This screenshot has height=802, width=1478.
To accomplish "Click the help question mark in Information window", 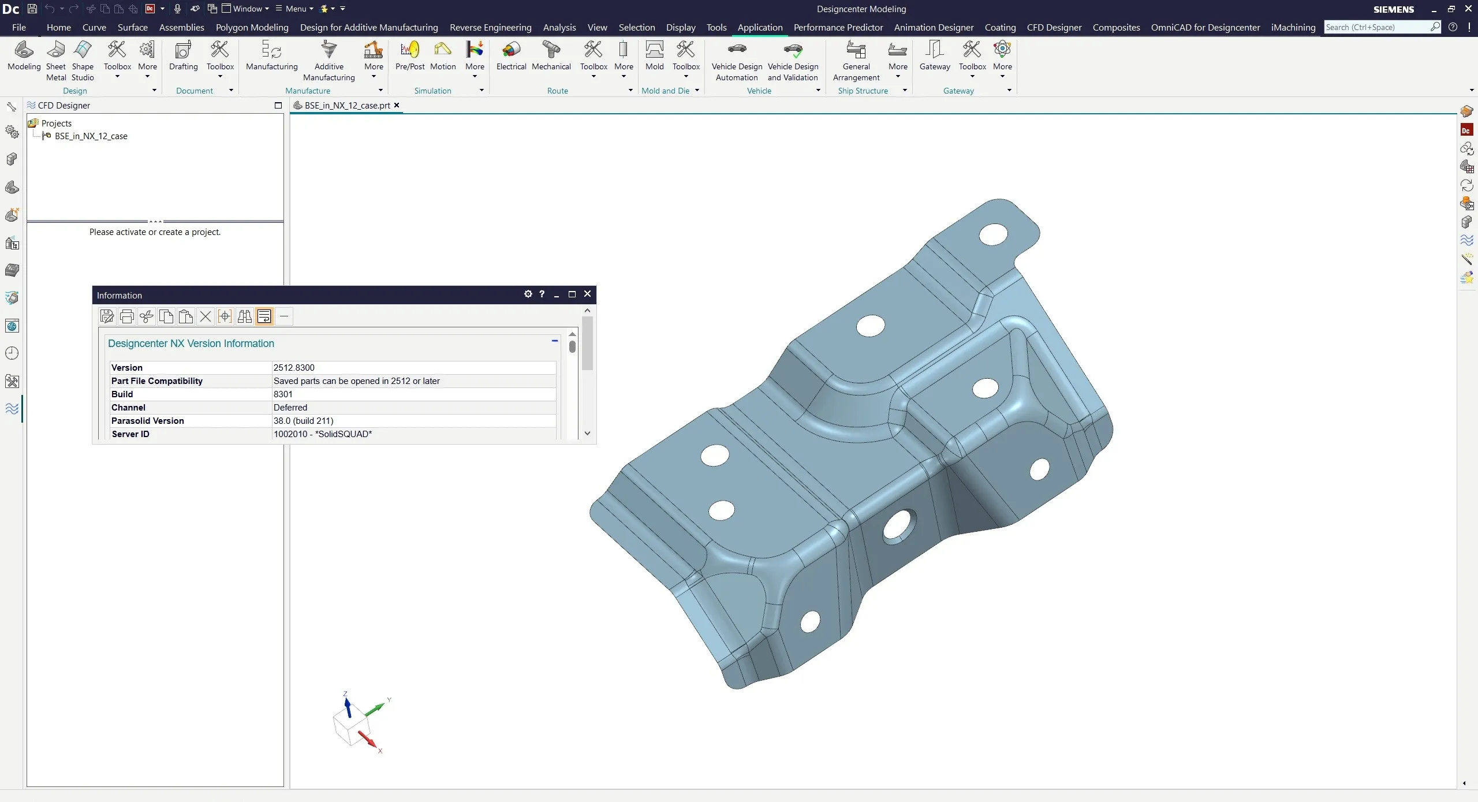I will pyautogui.click(x=542, y=294).
